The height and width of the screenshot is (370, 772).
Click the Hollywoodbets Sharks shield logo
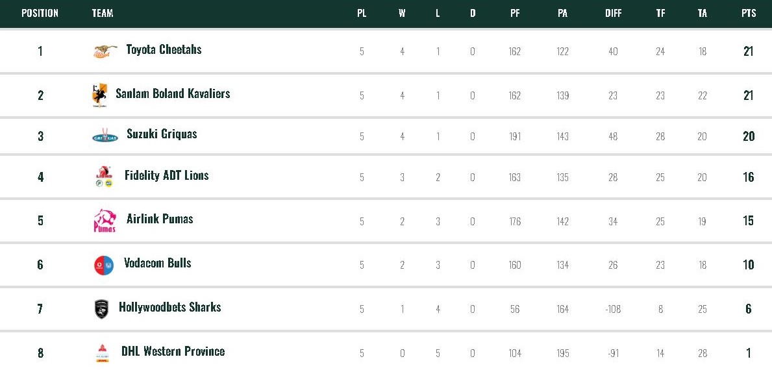click(x=101, y=309)
